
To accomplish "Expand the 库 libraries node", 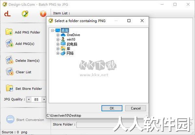I will pyautogui.click(x=58, y=49).
